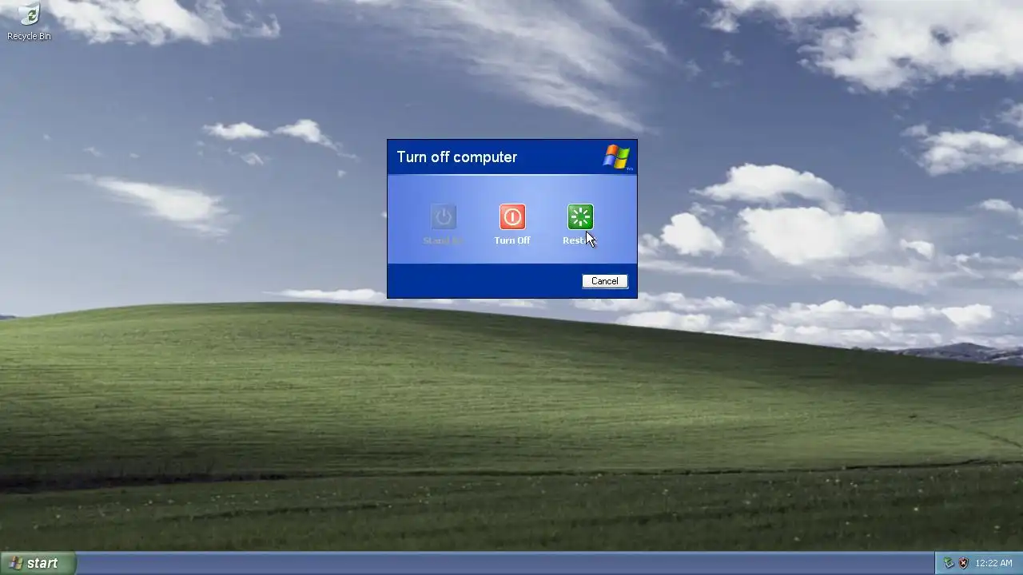Click the 12:22 AM taskbar clock
The height and width of the screenshot is (575, 1023).
(993, 563)
